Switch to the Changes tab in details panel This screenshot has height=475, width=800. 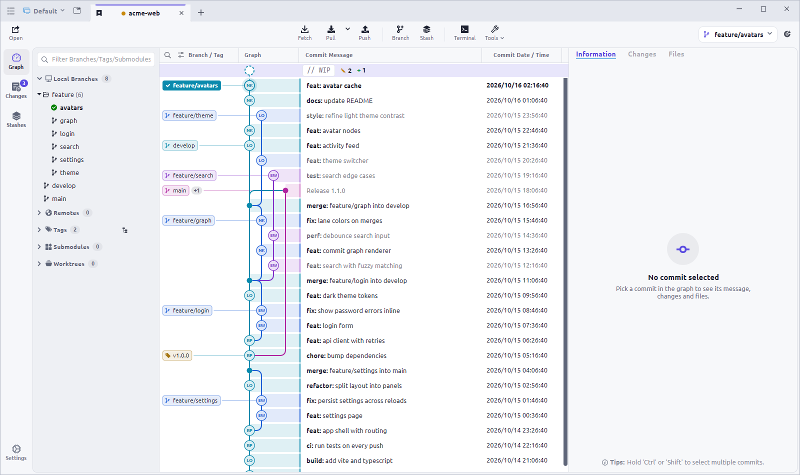642,54
